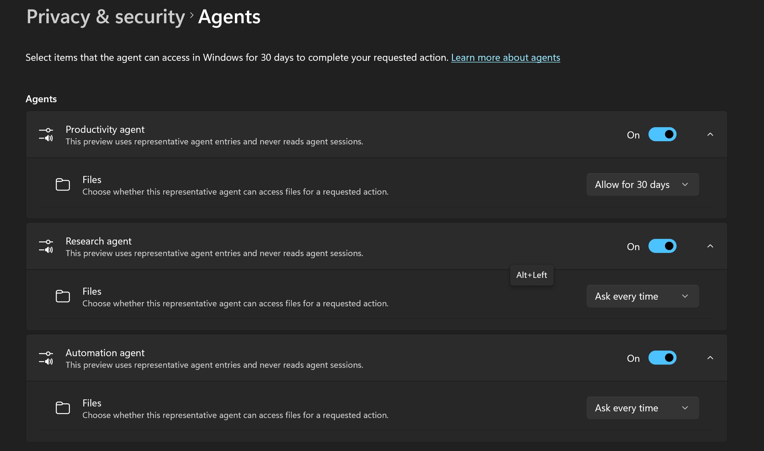Click the folder icon under Productivity agent

point(63,185)
